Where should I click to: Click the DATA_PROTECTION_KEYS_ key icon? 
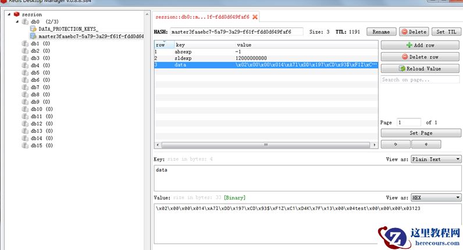tap(33, 29)
